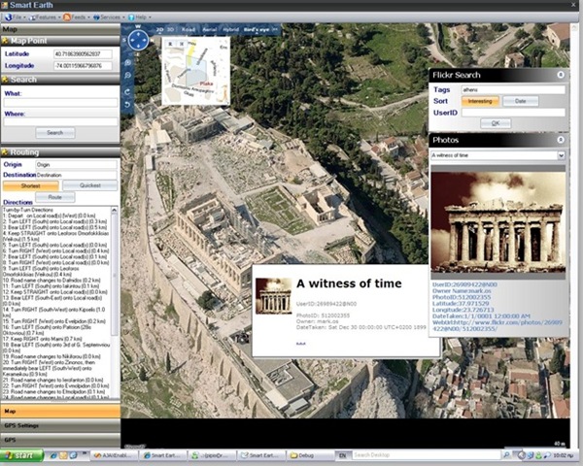
Task: Select Hybrid map style
Action: 230,29
